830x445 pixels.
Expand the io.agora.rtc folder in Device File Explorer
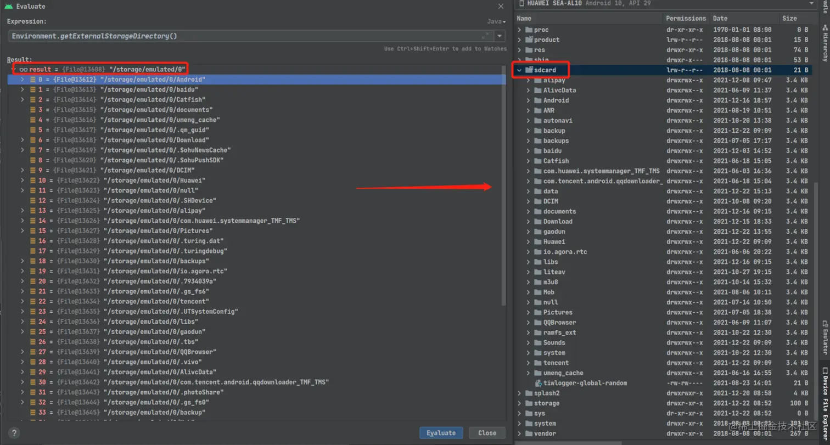pos(529,252)
